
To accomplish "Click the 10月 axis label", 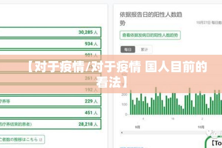I will [x=201, y=127].
